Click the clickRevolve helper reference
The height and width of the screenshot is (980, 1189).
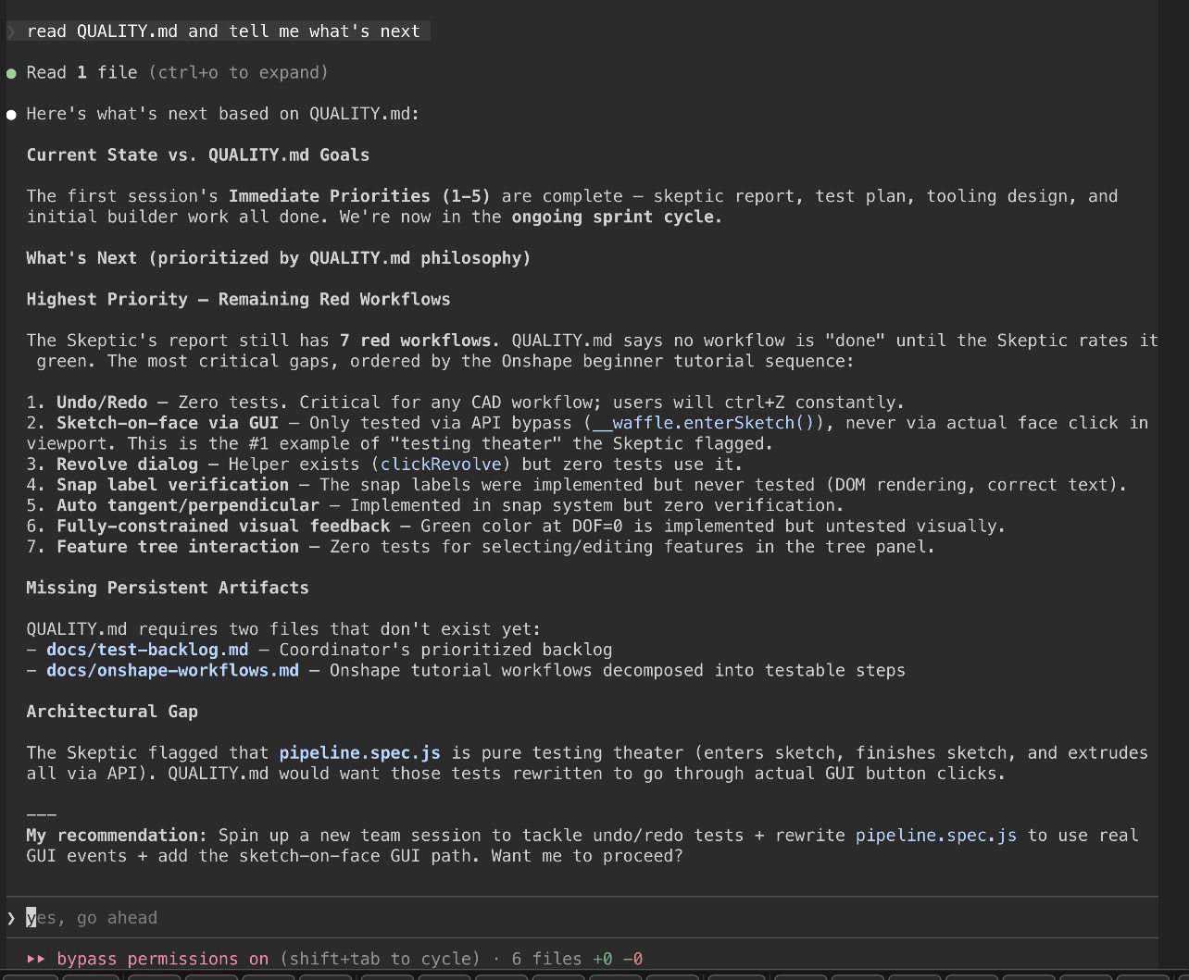[x=441, y=465]
